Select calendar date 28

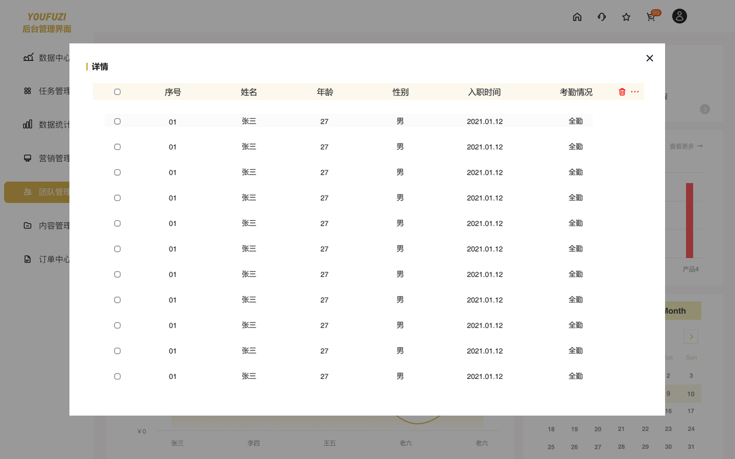(621, 447)
